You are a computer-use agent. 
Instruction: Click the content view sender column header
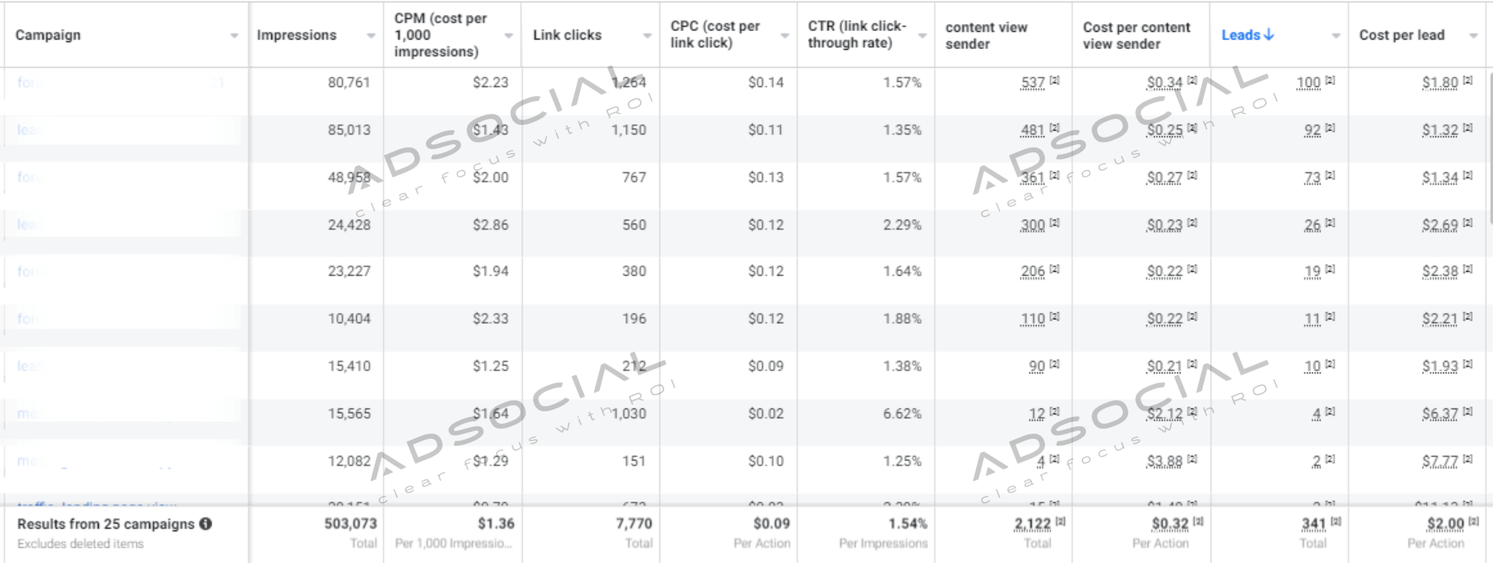[986, 36]
